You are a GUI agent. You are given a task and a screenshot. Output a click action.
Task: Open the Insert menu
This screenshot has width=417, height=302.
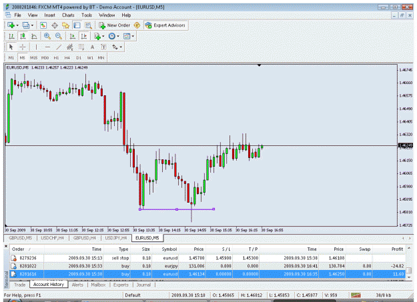tap(50, 15)
